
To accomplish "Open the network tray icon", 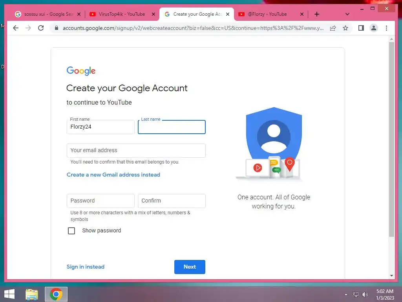I will coord(356,294).
